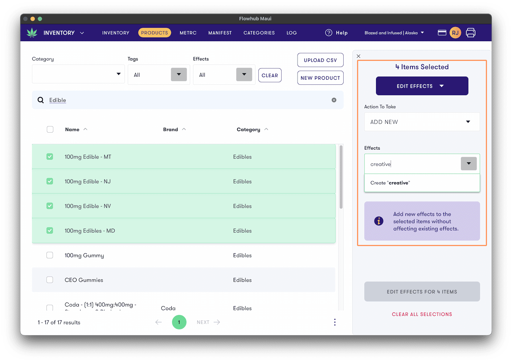Toggle the select-all checkbox in the table header

click(x=50, y=129)
